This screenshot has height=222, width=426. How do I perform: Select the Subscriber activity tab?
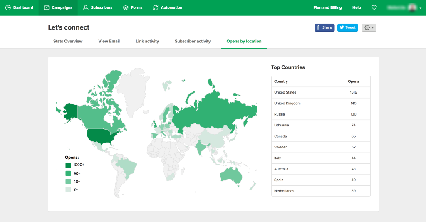(193, 41)
